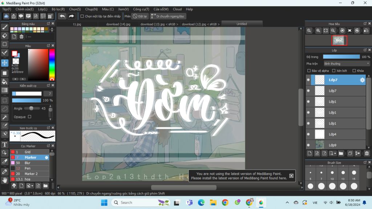The image size is (372, 209).
Task: Tick the Bảo vệ alpha checkbox
Action: click(309, 71)
